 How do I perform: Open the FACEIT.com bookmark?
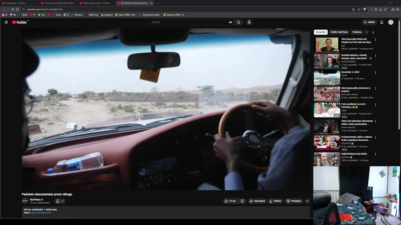coord(92,15)
